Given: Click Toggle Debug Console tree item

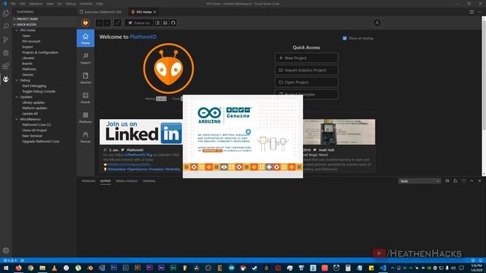Looking at the screenshot, I should pos(39,91).
